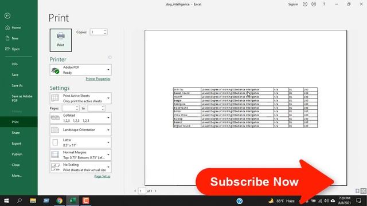Open the monitor app icon on taskbar
Image resolution: width=367 pixels, height=206 pixels.
tap(46, 201)
